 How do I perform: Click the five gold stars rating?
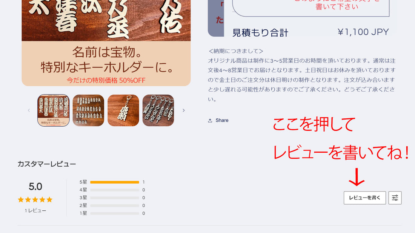click(x=35, y=200)
